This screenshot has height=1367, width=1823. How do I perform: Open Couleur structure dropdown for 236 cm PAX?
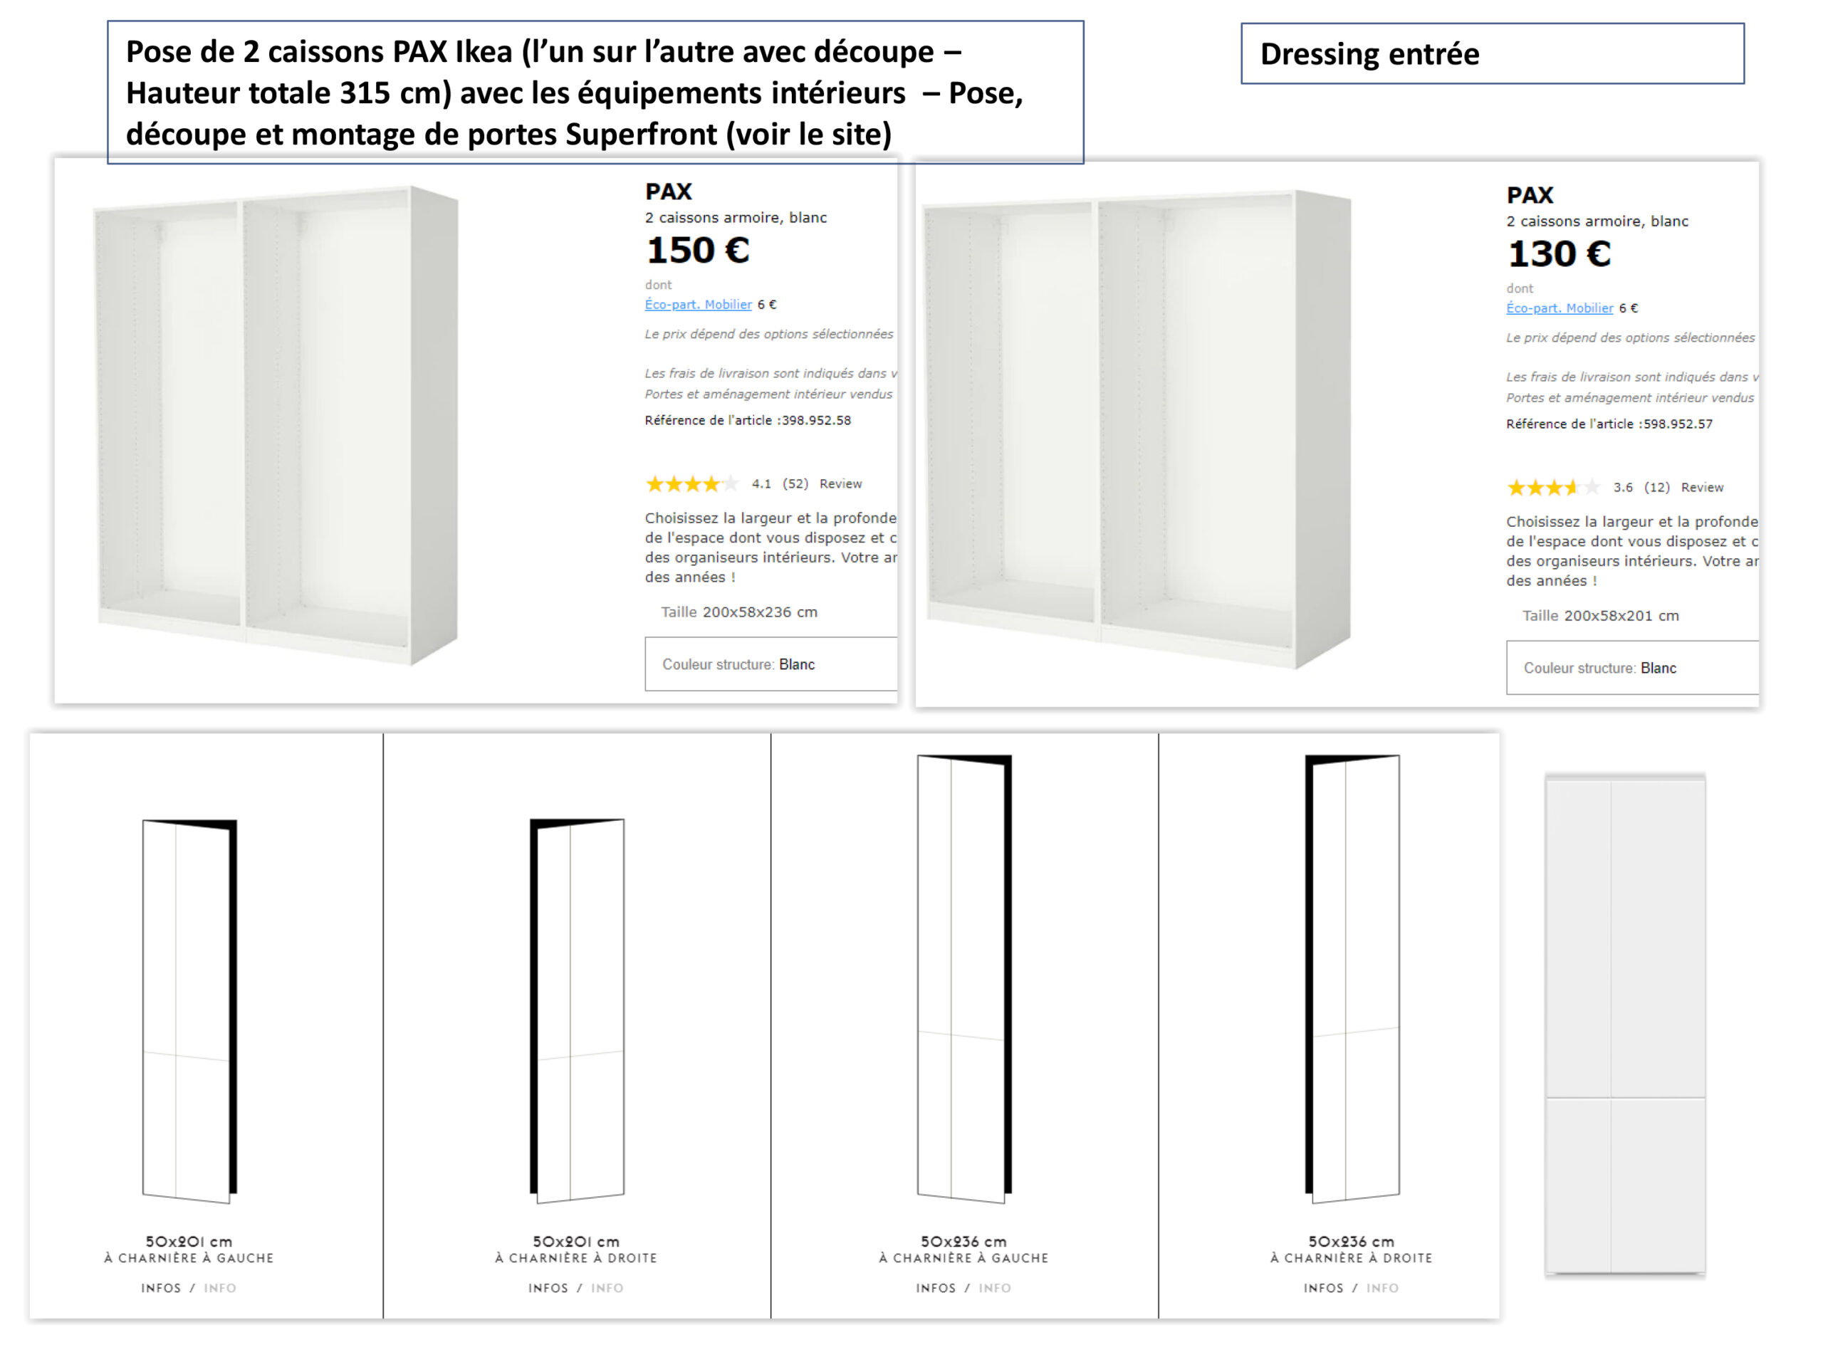tap(771, 664)
